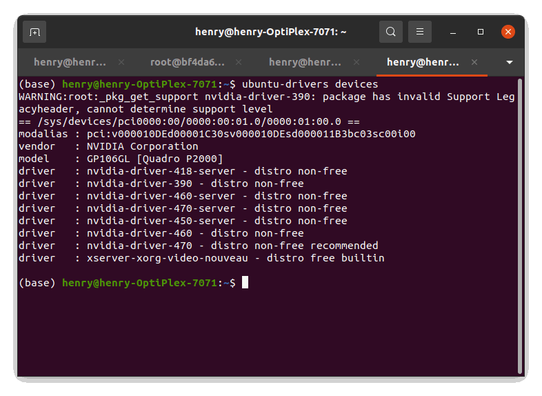Click the nvidia-driver-470 recommended line
The width and height of the screenshot is (542, 396).
pos(199,246)
